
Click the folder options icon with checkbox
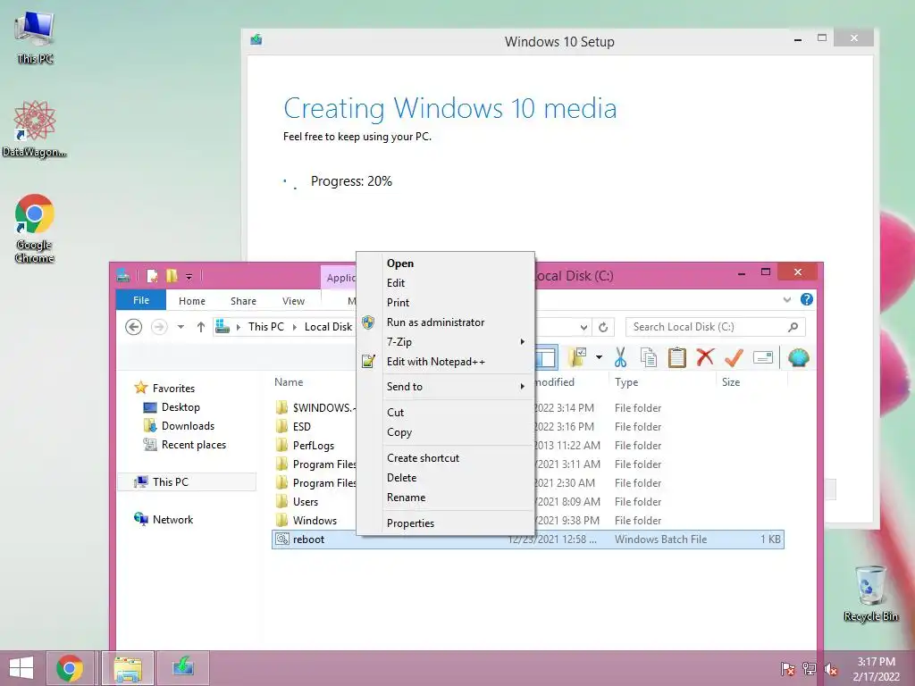point(577,357)
